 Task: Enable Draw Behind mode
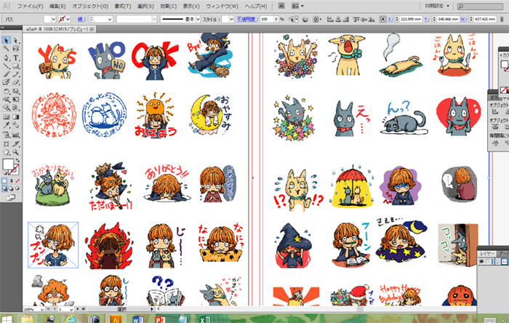tap(11, 188)
